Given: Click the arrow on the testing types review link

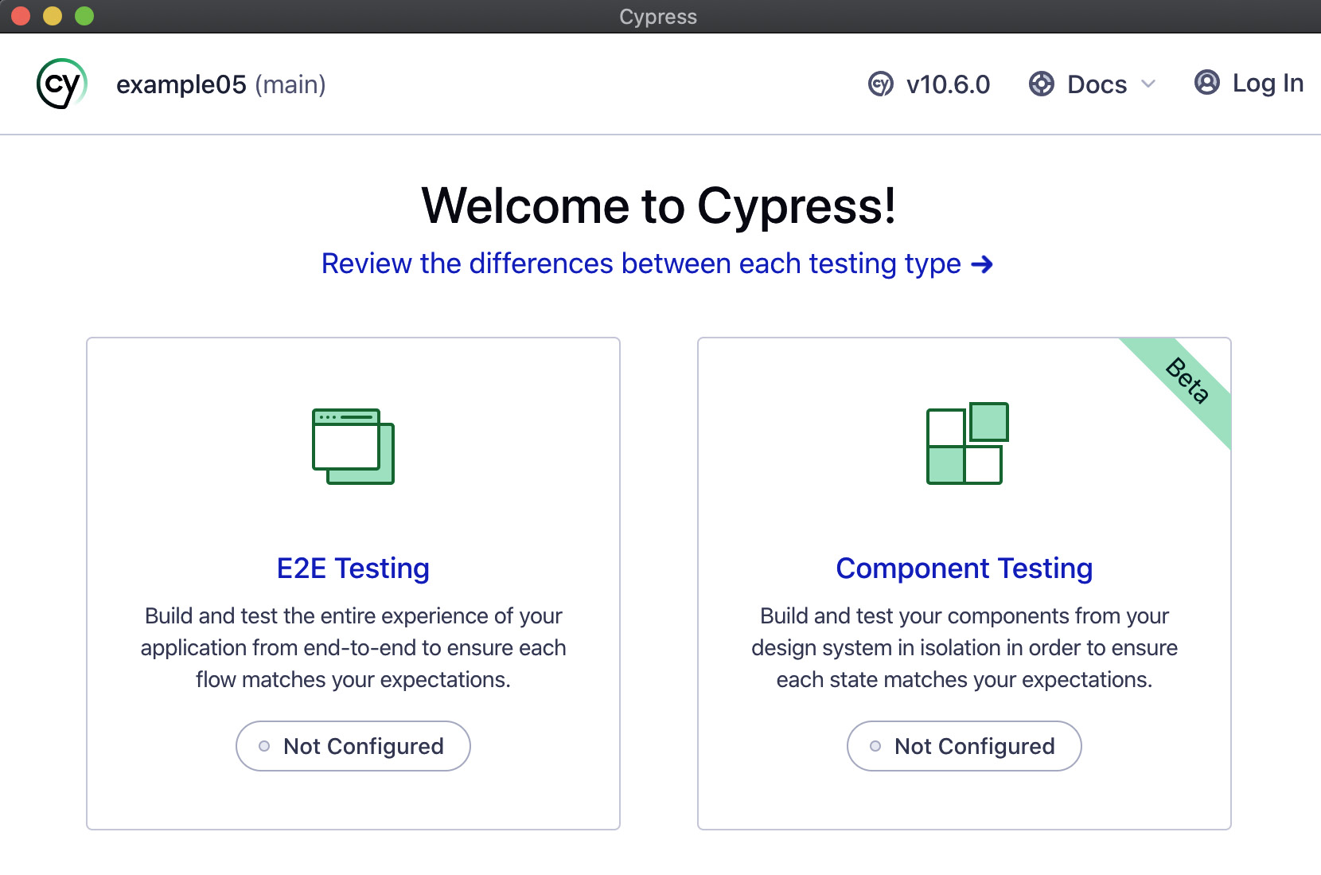Looking at the screenshot, I should click(983, 264).
